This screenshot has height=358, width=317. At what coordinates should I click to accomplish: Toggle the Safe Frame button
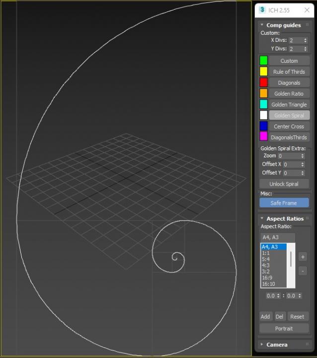click(284, 203)
